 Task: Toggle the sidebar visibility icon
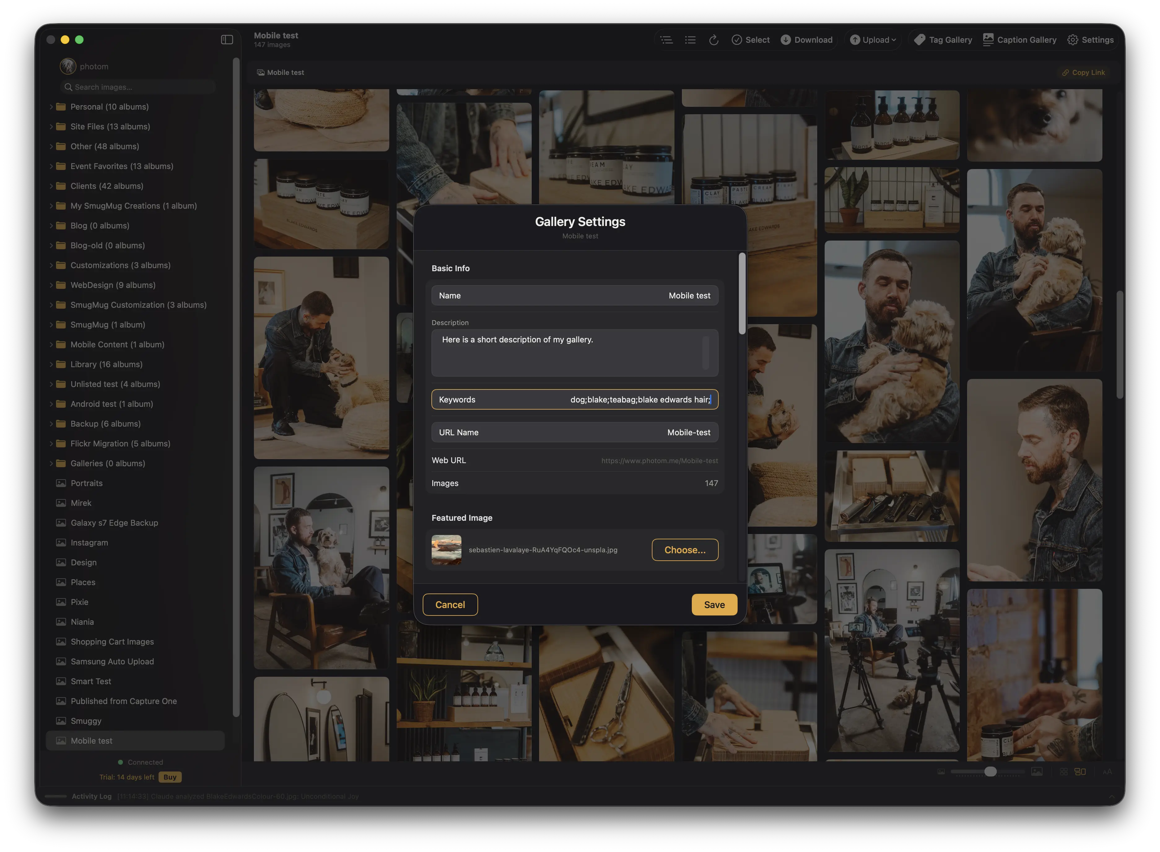pos(227,40)
